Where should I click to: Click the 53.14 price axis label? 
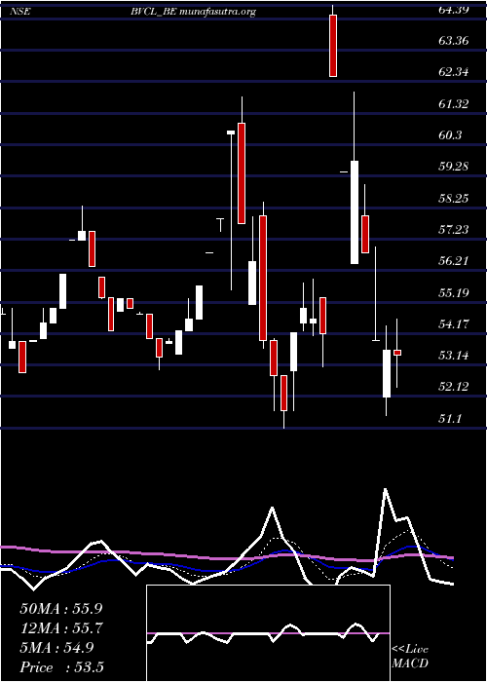(x=454, y=356)
